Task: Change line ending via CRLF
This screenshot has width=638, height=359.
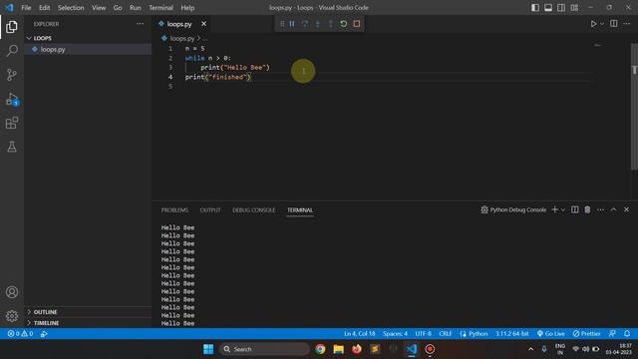Action: coord(446,334)
